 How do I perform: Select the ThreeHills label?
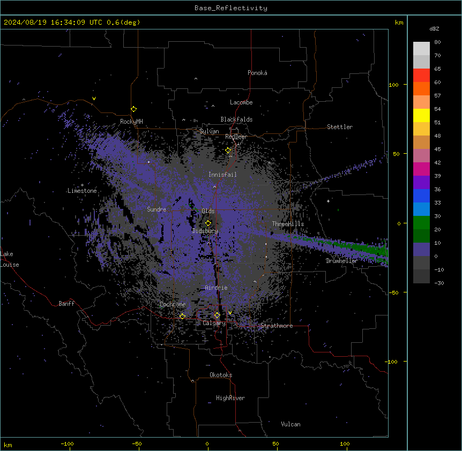[x=288, y=224]
